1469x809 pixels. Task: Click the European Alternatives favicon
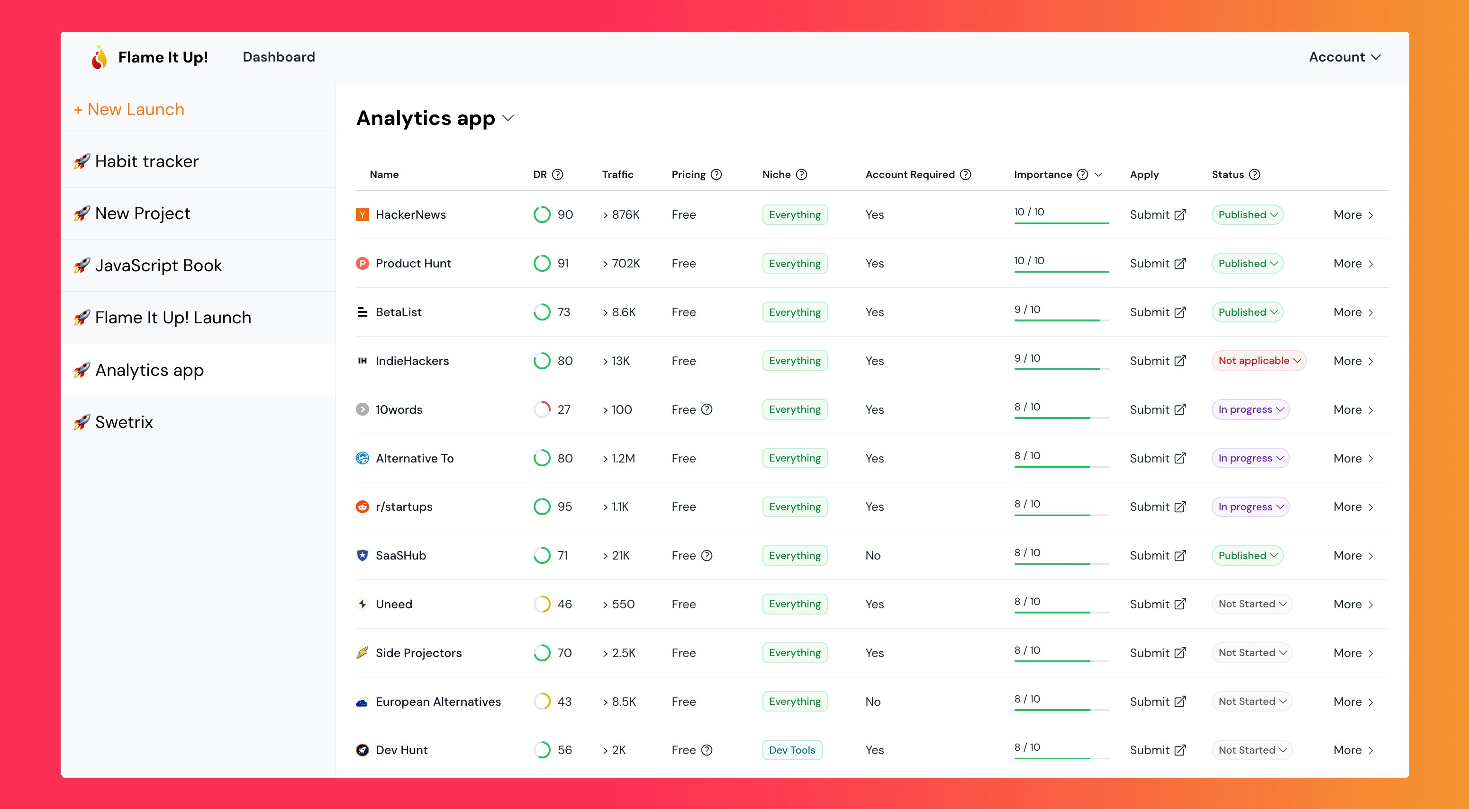(x=362, y=702)
